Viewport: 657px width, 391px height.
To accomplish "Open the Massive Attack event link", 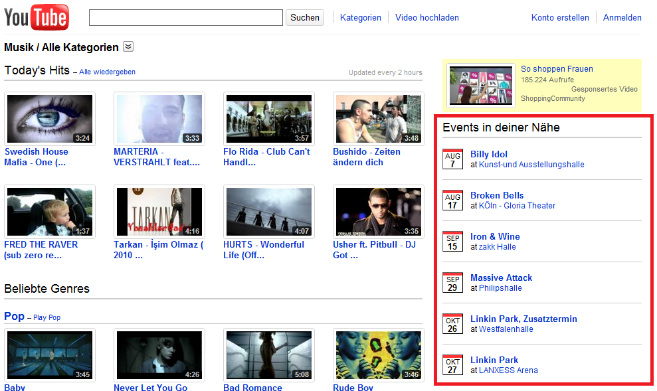I will (501, 277).
